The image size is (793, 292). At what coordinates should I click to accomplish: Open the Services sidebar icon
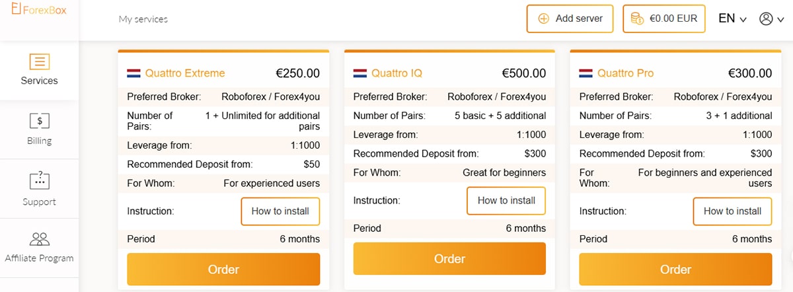tap(40, 61)
